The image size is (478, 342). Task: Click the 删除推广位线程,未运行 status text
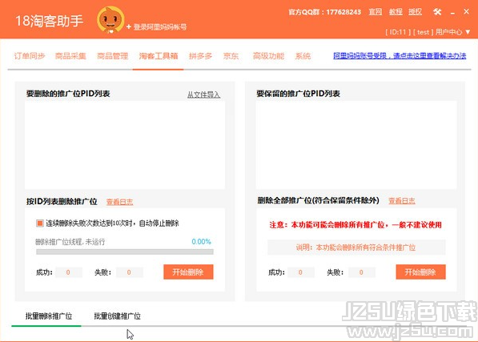(70, 242)
